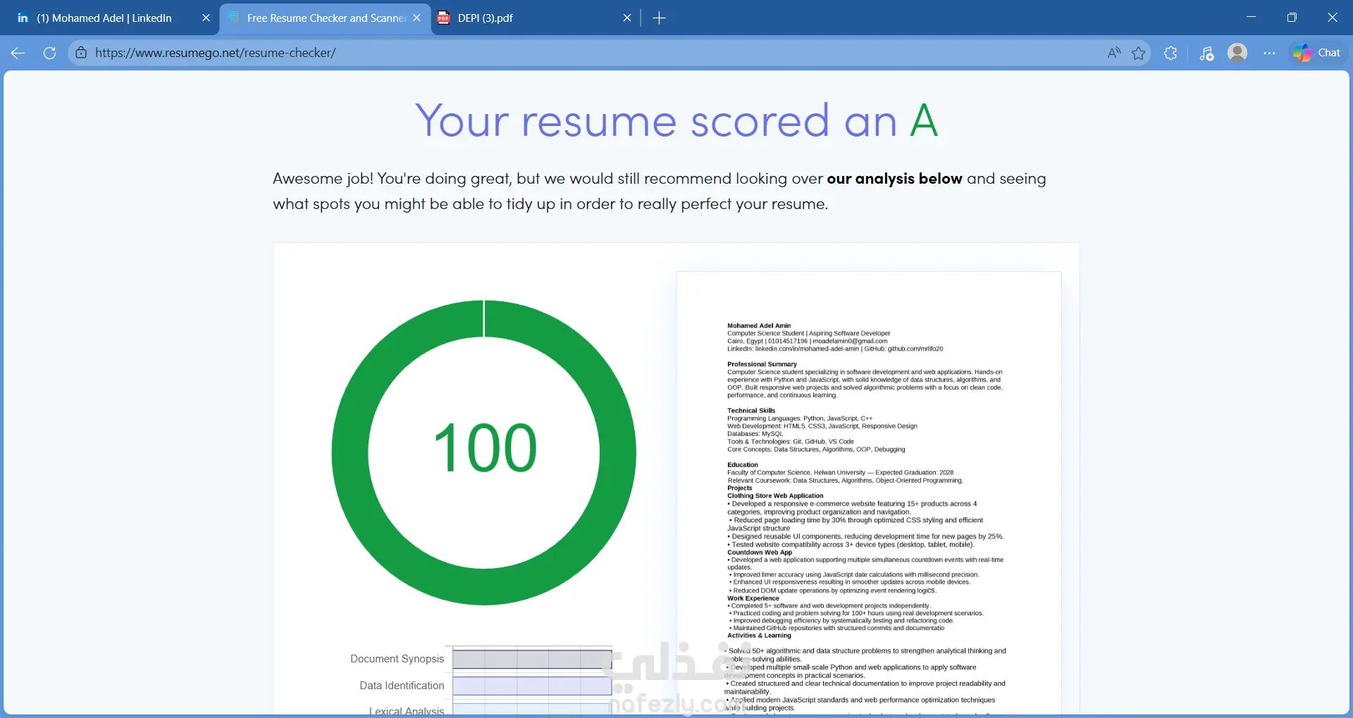Image resolution: width=1353 pixels, height=718 pixels.
Task: Click the 'Data Identification' label
Action: (x=402, y=686)
